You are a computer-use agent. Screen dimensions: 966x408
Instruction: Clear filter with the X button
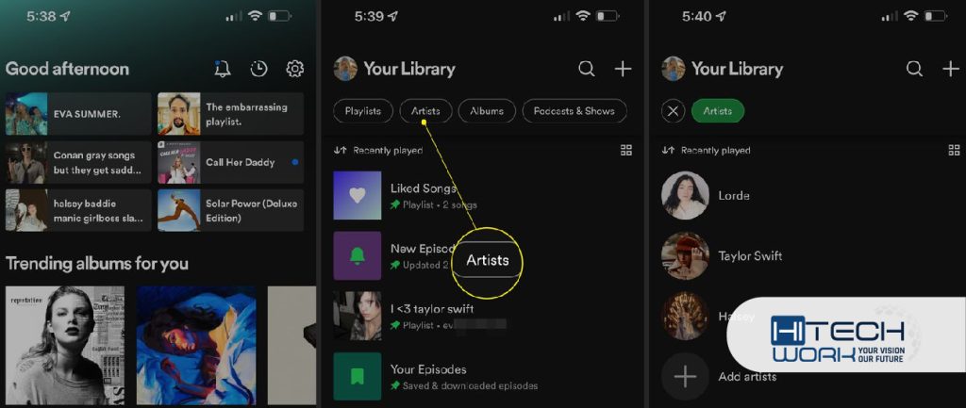coord(674,111)
